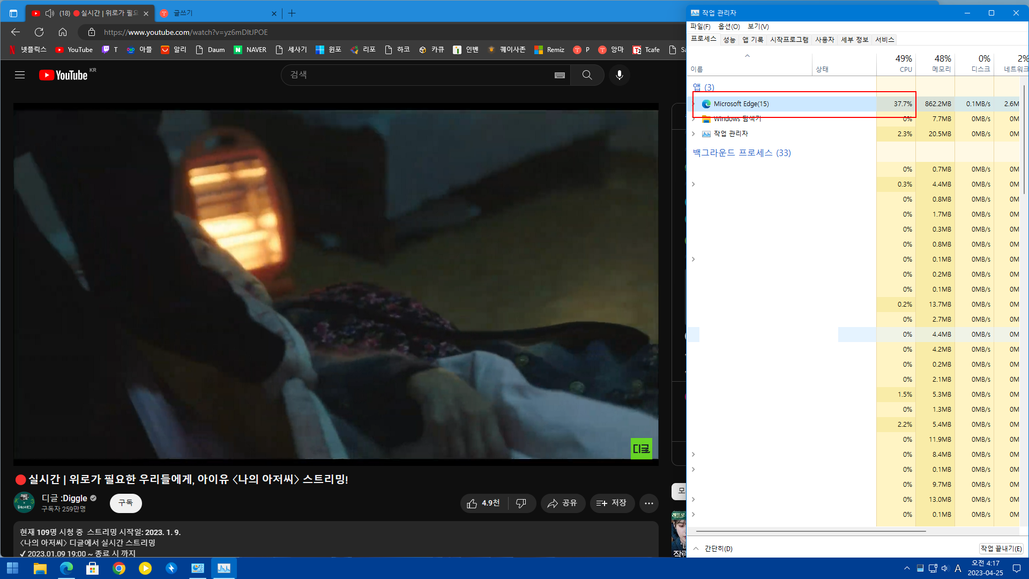Click the YouTube search magnifier button
The height and width of the screenshot is (579, 1029).
coord(587,75)
